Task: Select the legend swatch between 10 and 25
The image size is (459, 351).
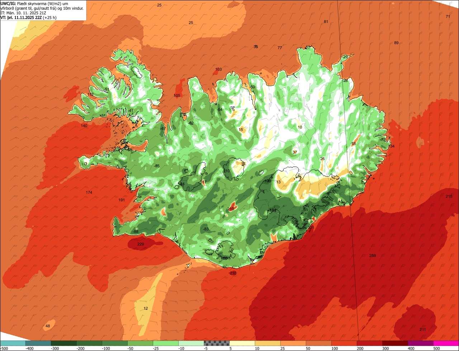Action: (267, 343)
